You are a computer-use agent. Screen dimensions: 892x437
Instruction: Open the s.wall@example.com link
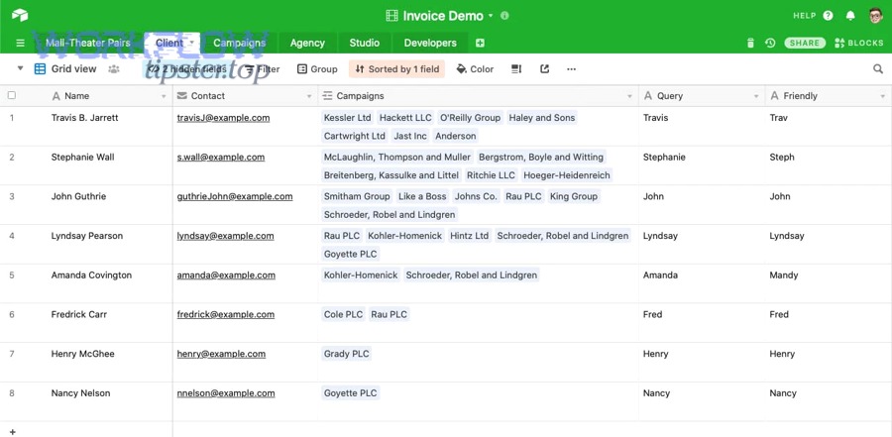221,157
